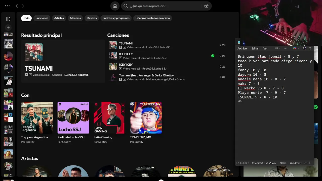Expand the Your Library icon in sidebar
322x181 pixels.
coord(8,19)
